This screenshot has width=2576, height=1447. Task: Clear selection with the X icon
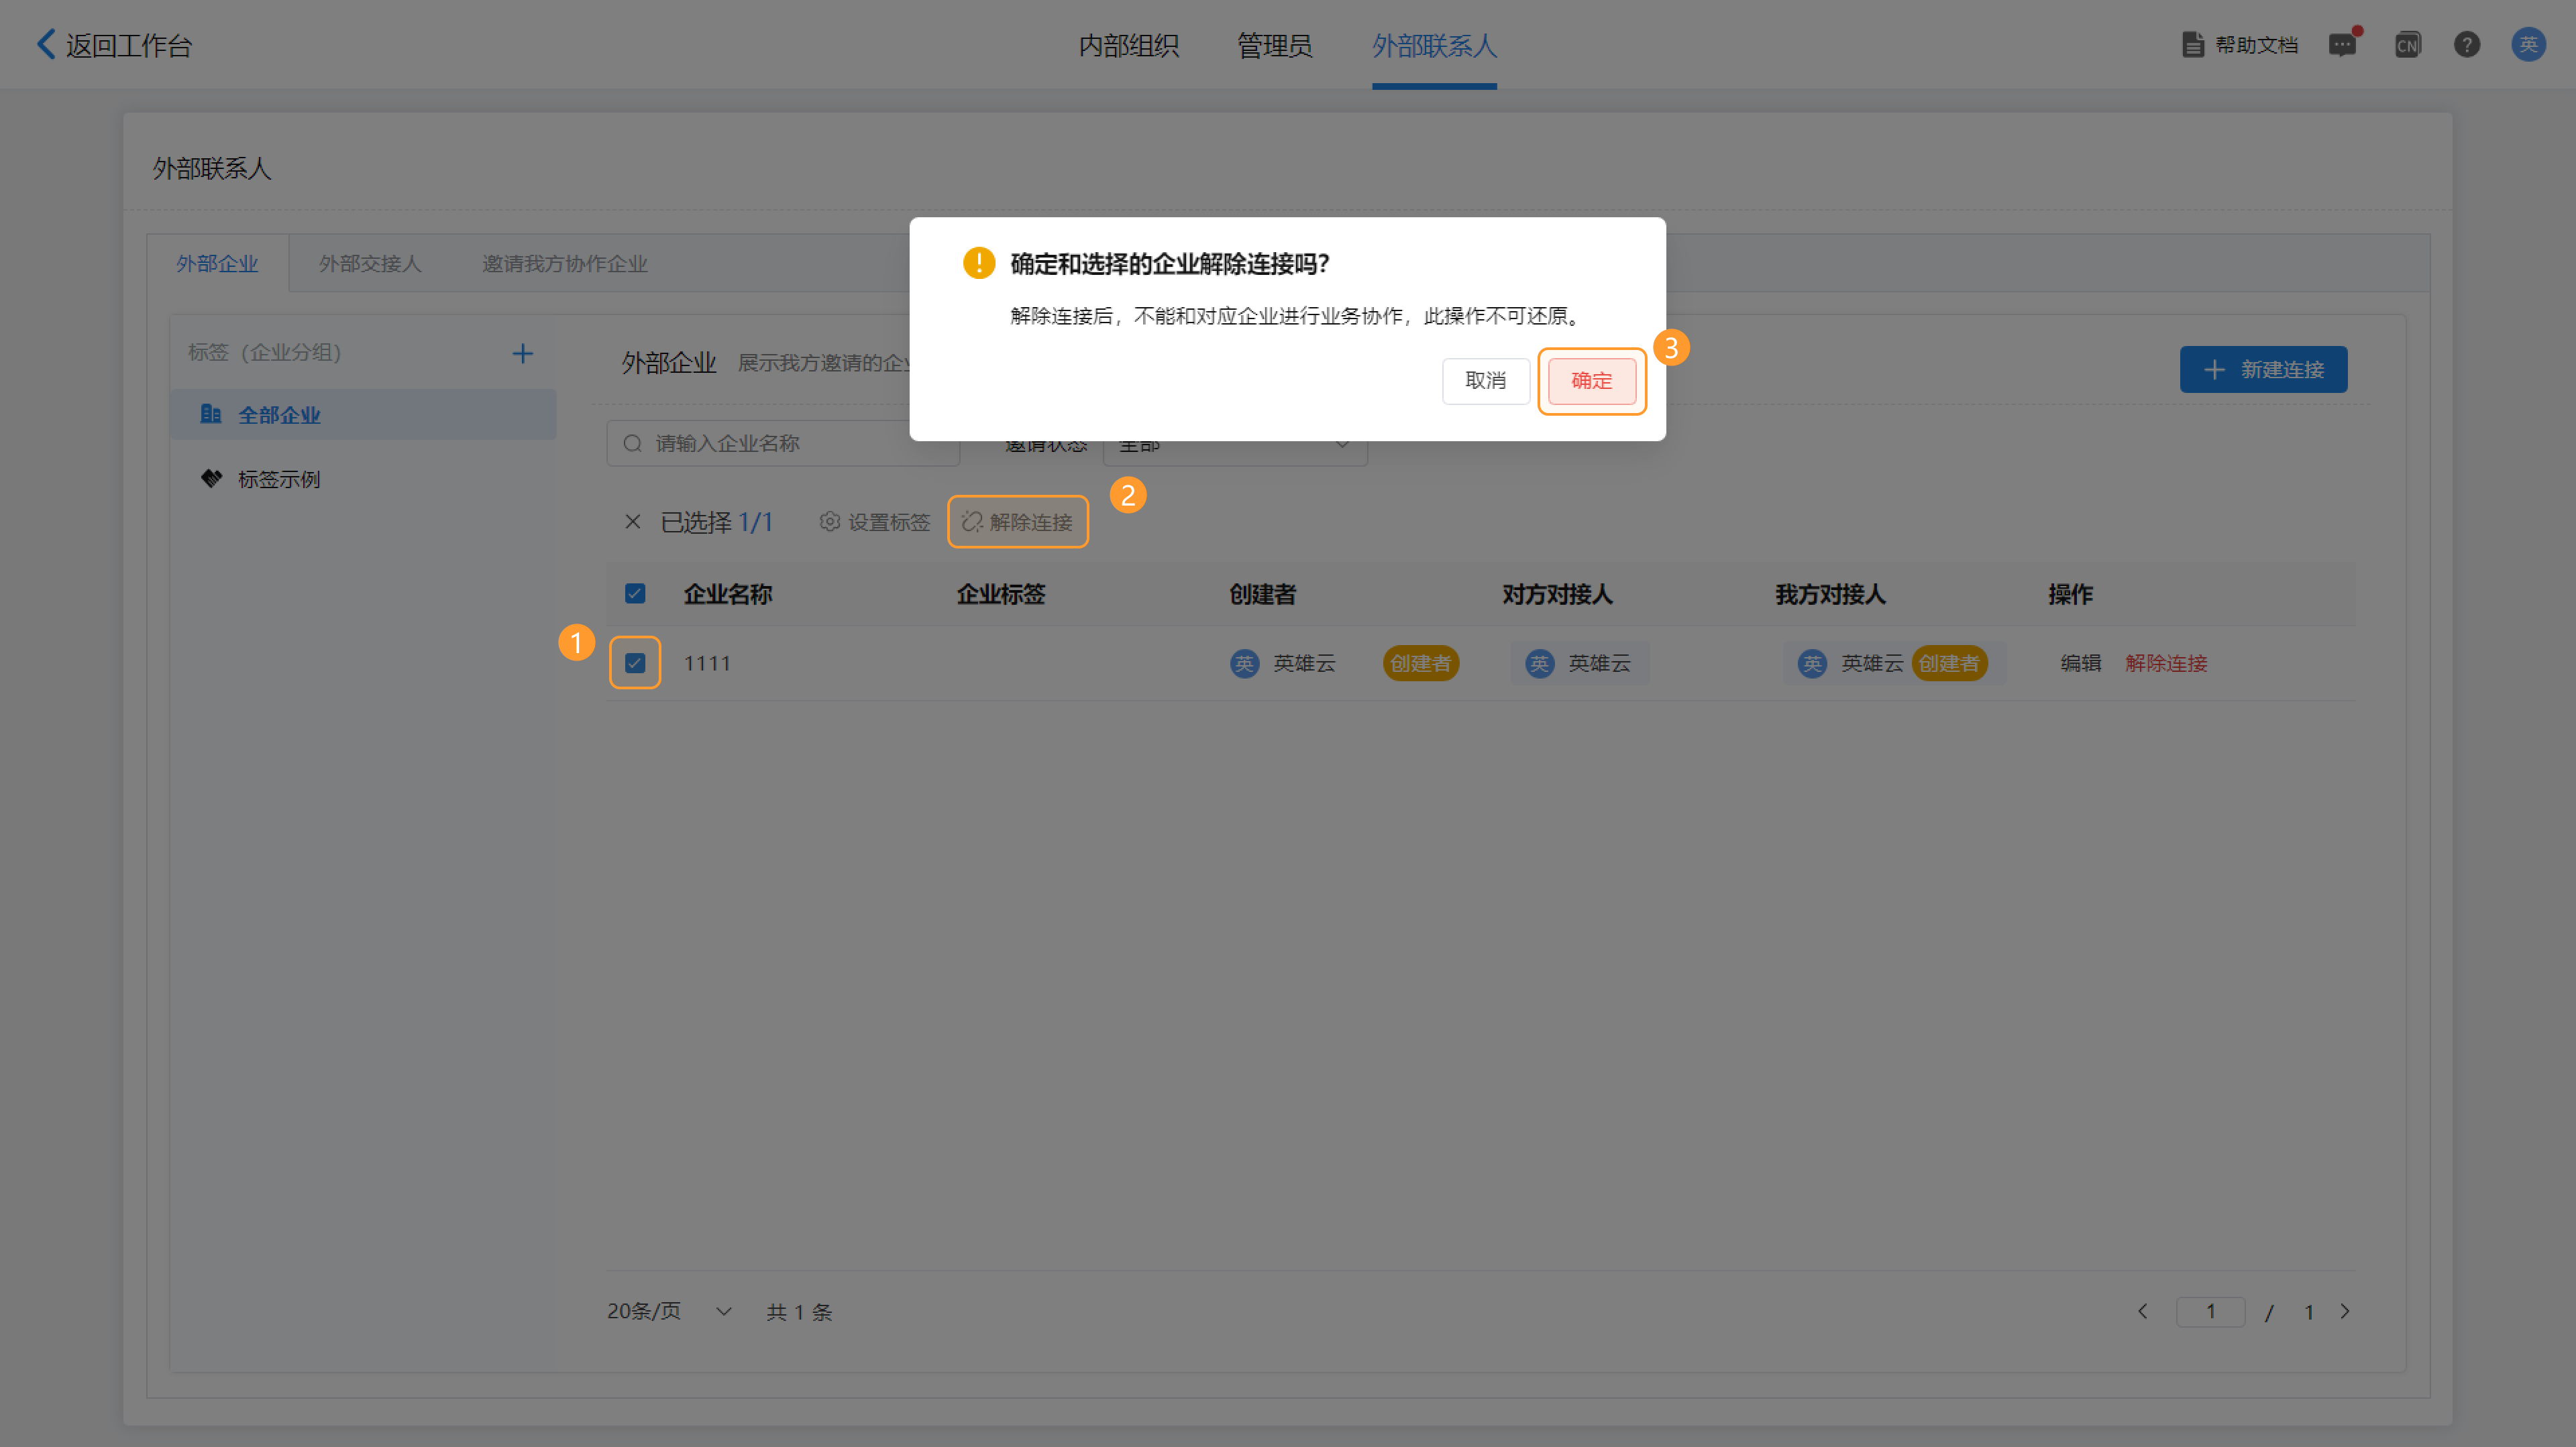pyautogui.click(x=632, y=522)
